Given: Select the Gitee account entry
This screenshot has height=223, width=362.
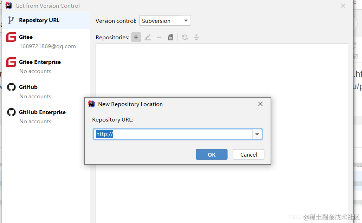Looking at the screenshot, I should [46, 41].
